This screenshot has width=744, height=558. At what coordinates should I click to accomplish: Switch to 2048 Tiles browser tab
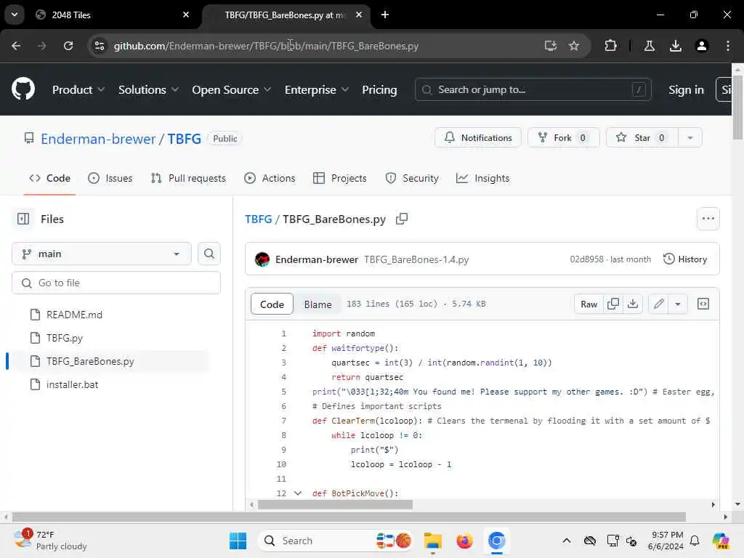click(113, 15)
